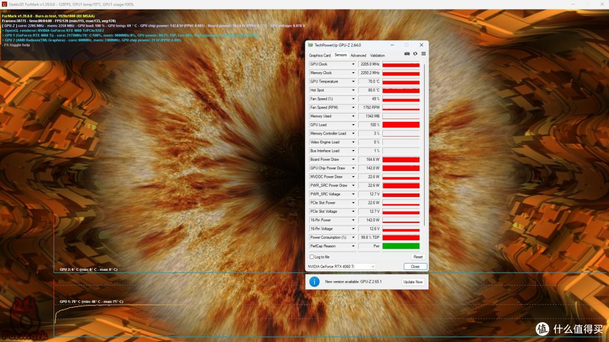609x342 pixels.
Task: Click the 2205.0 MHz GPU clock value
Action: tap(369, 64)
